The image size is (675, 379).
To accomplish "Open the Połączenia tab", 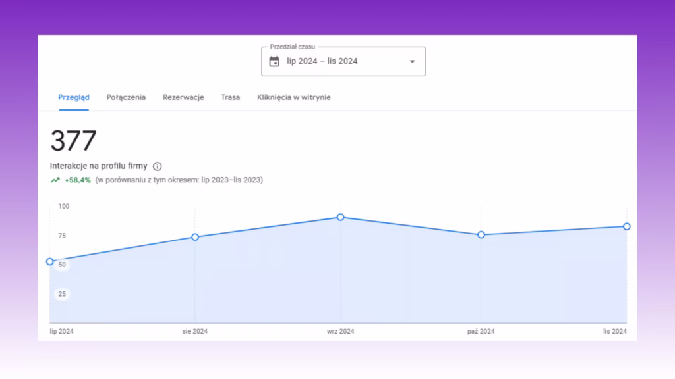I will [126, 97].
